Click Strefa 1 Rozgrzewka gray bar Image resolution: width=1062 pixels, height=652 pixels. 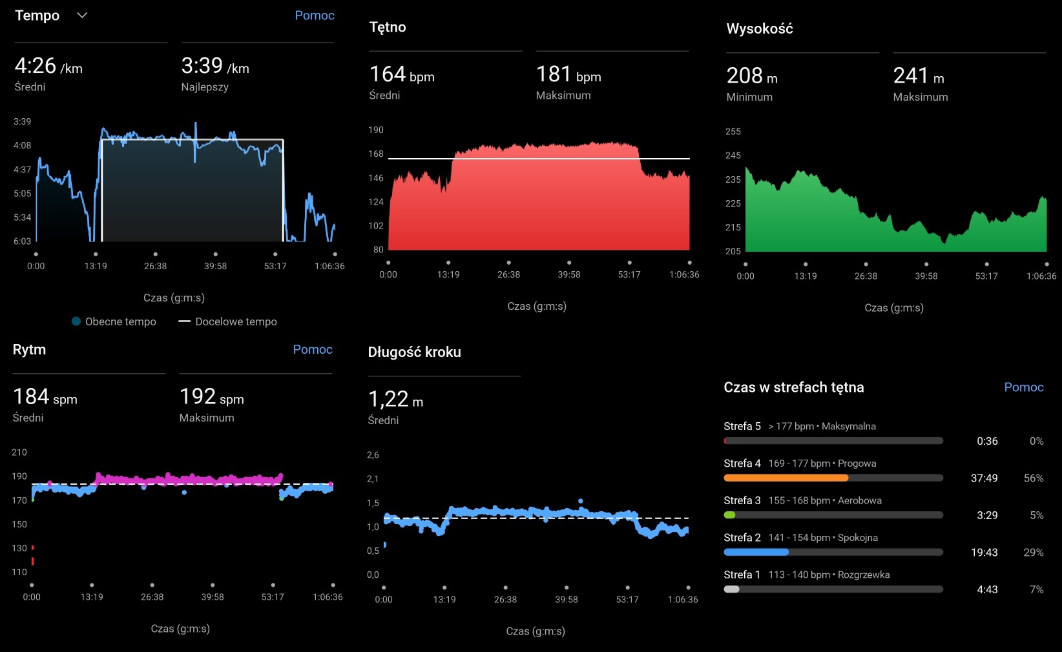tap(731, 589)
